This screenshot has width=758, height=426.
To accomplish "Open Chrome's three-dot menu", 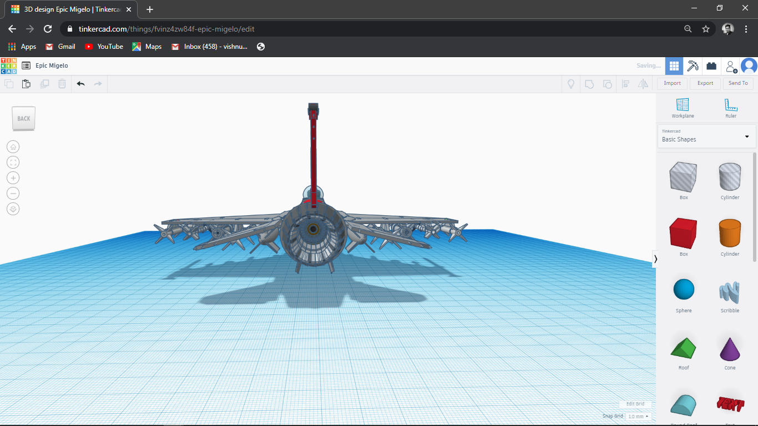I will (746, 28).
